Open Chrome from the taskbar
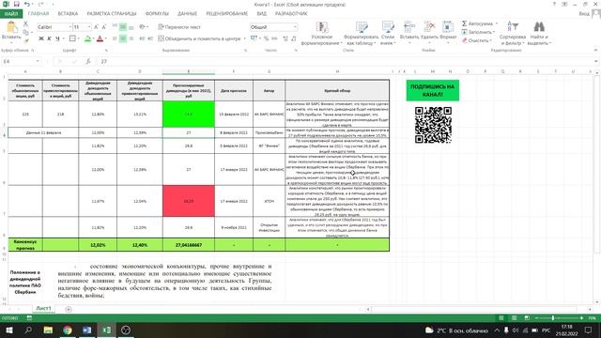 pos(68,330)
